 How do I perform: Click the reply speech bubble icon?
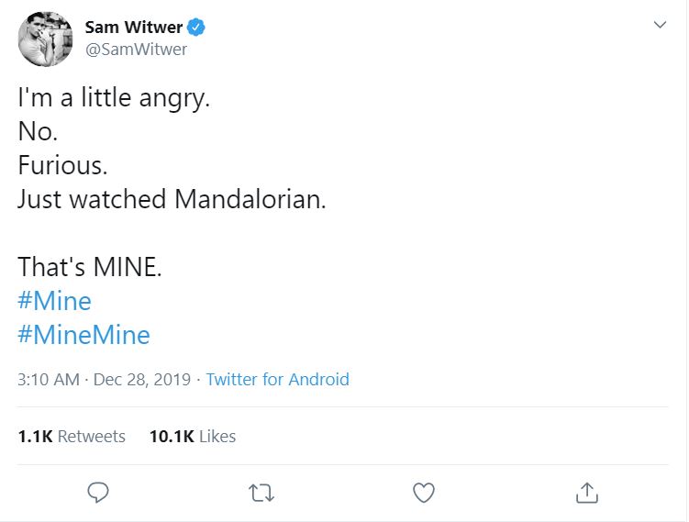tap(98, 493)
